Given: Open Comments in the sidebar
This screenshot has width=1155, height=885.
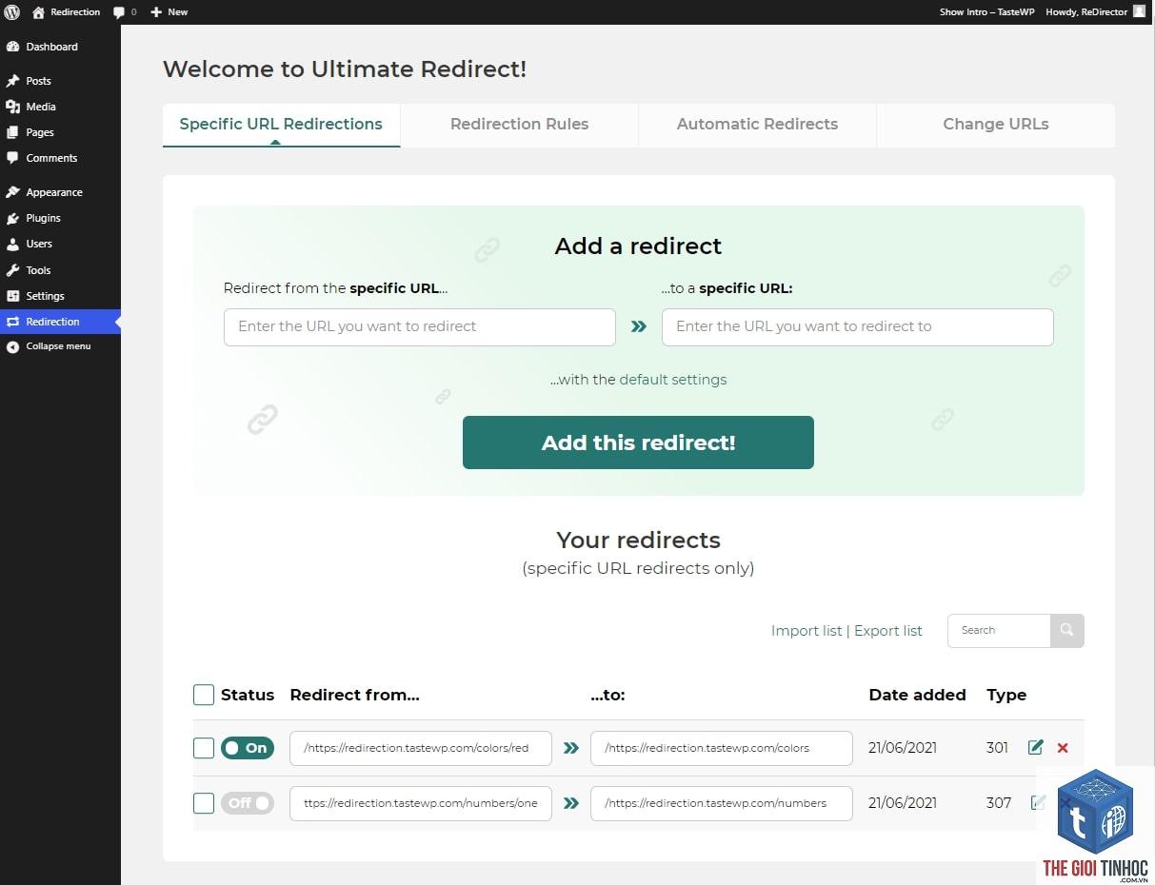Looking at the screenshot, I should 60,158.
